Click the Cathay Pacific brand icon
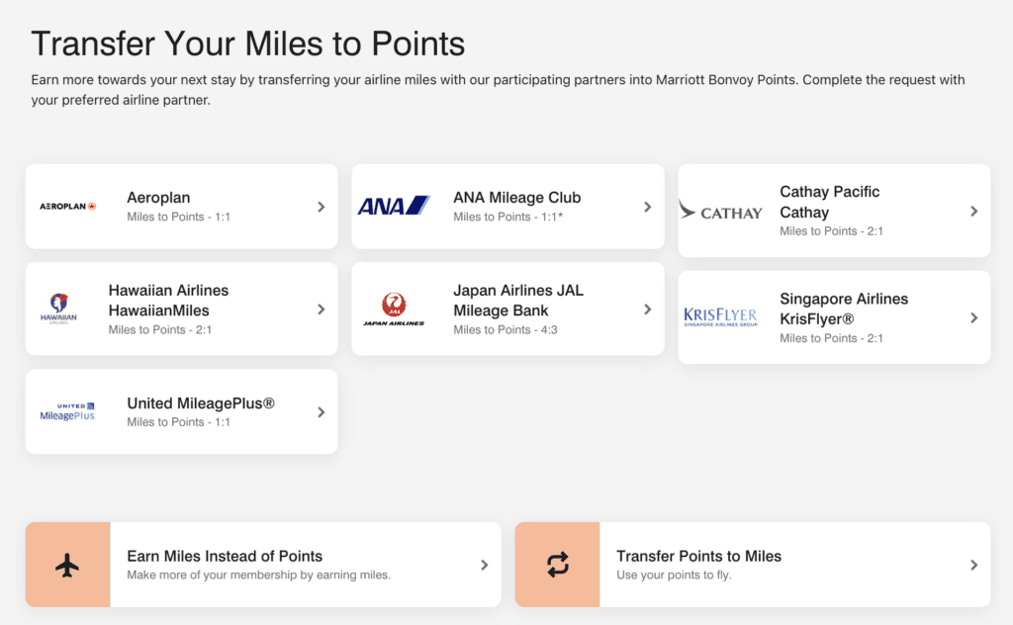The height and width of the screenshot is (625, 1013). 721,211
